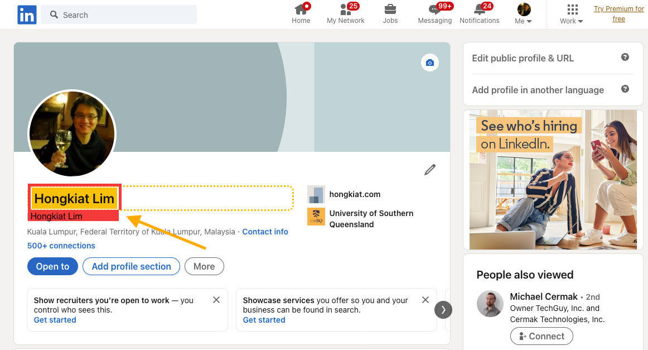Click the Open to button
Image resolution: width=648 pixels, height=350 pixels.
pos(52,266)
